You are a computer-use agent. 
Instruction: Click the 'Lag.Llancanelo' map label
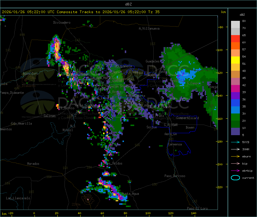pyautogui.click(x=18, y=198)
